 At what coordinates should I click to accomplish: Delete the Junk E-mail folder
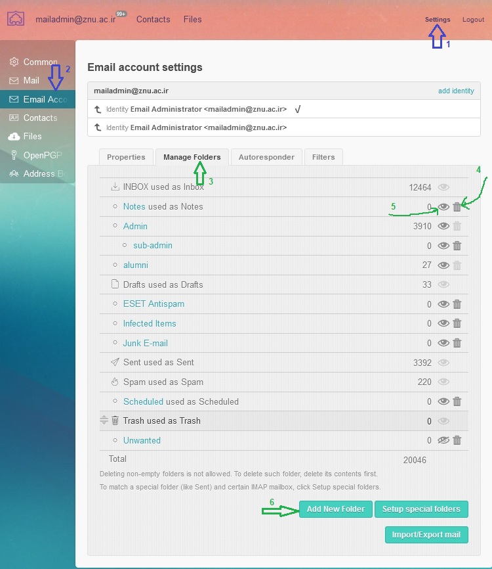tap(457, 343)
